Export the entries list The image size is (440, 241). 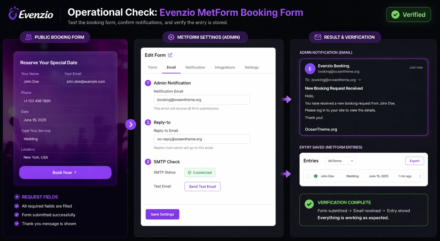click(415, 161)
